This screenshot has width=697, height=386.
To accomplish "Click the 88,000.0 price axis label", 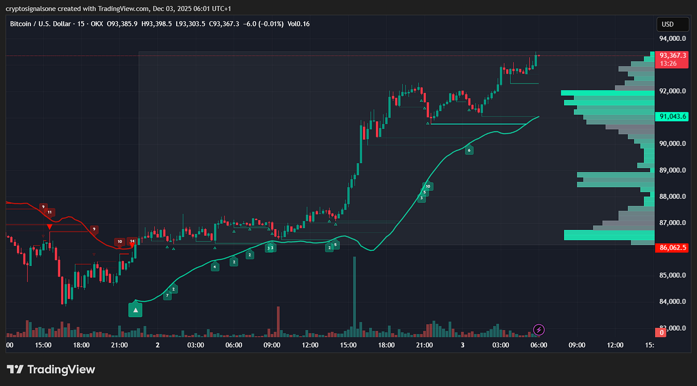I will point(673,197).
